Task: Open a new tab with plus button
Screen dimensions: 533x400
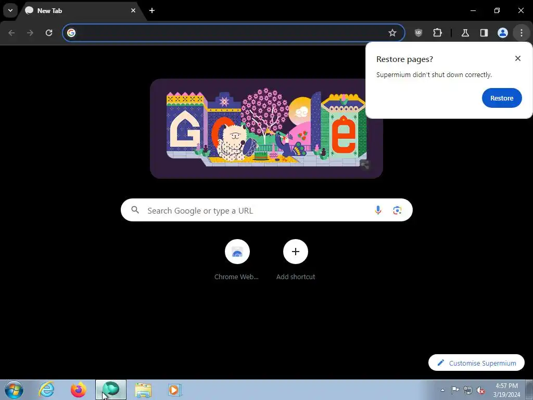Action: pos(152,10)
